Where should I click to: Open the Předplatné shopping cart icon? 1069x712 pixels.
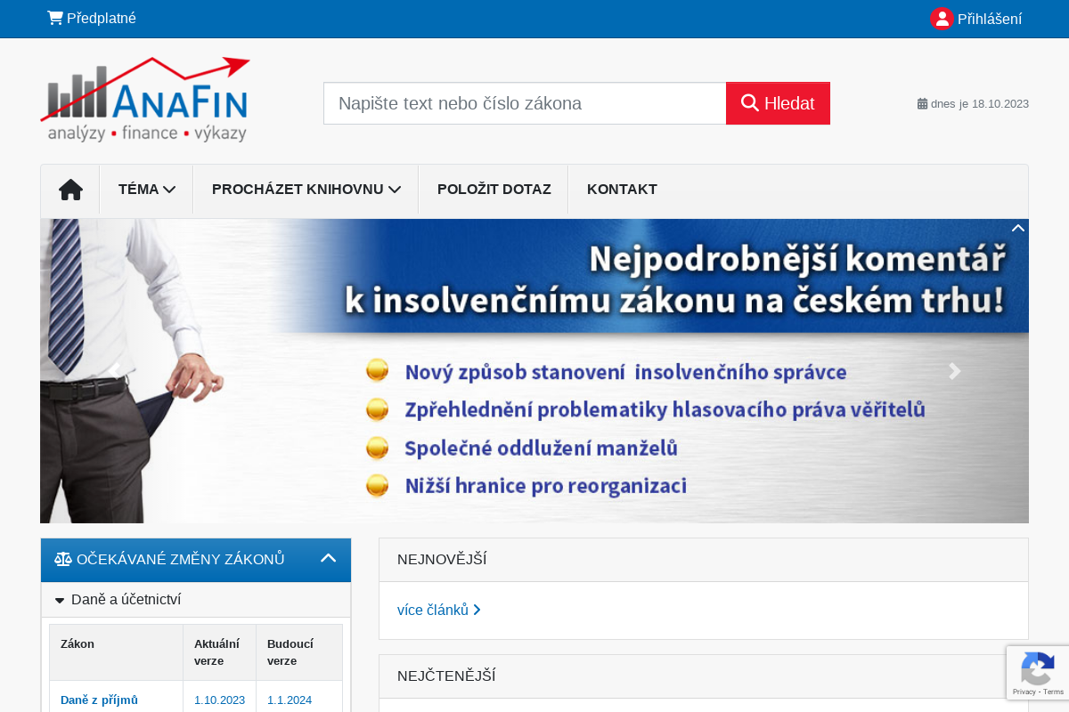(x=54, y=17)
